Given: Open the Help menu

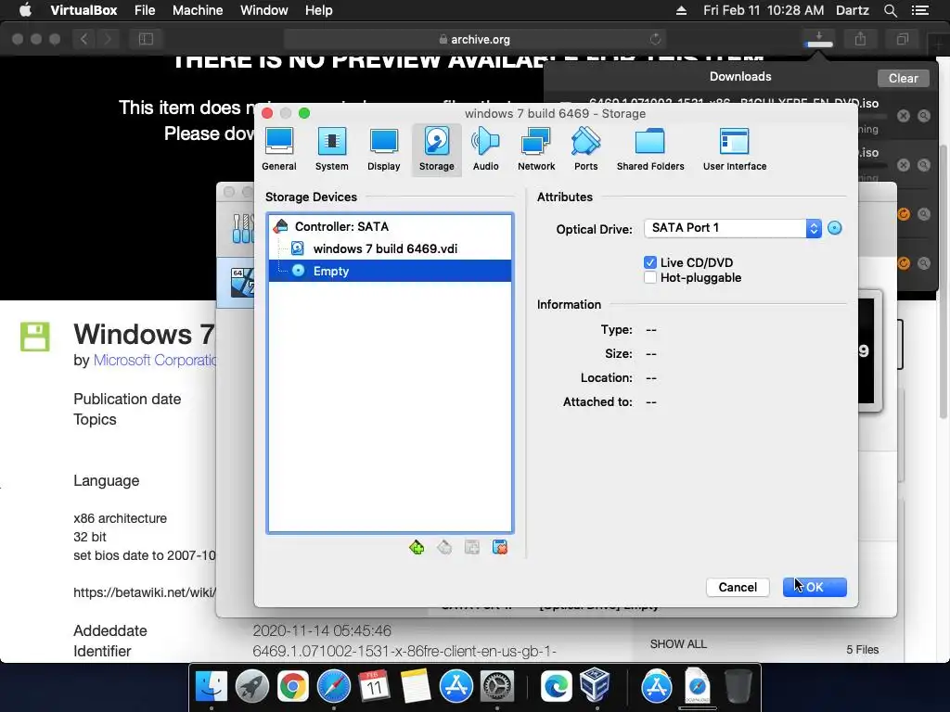Looking at the screenshot, I should (x=319, y=10).
